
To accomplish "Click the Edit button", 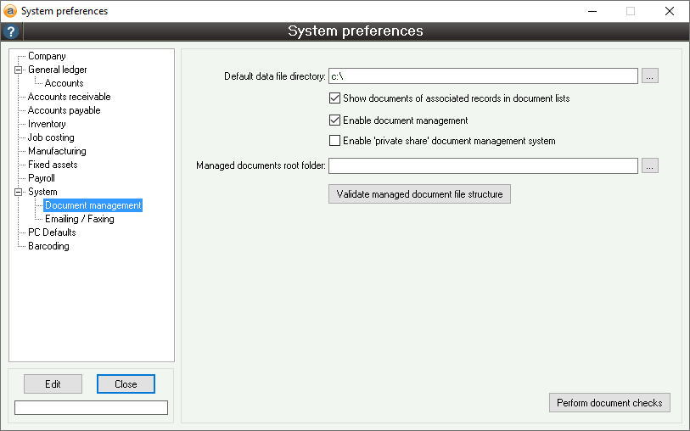I will point(53,384).
